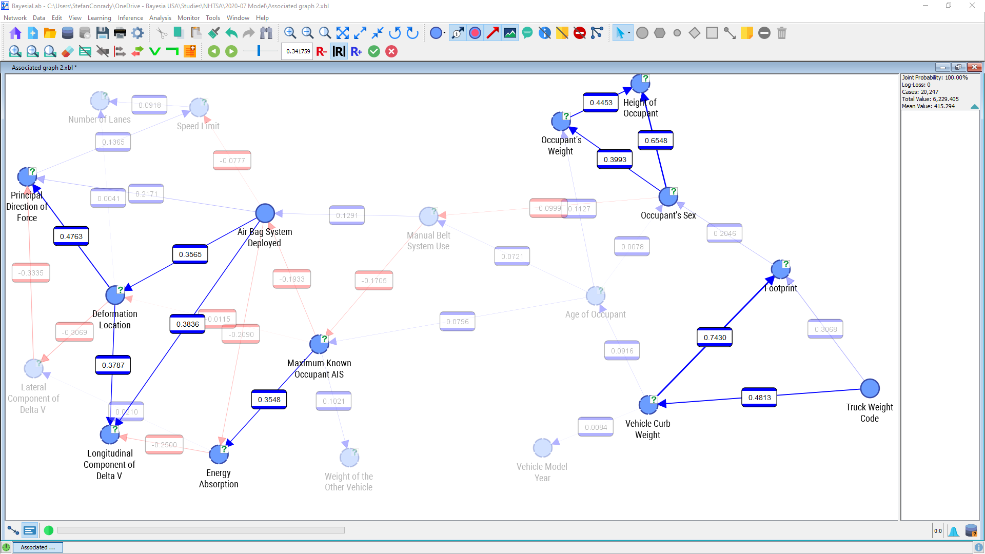Screen dimensions: 985x554
Task: Toggle the red arrow display button
Action: pos(493,33)
